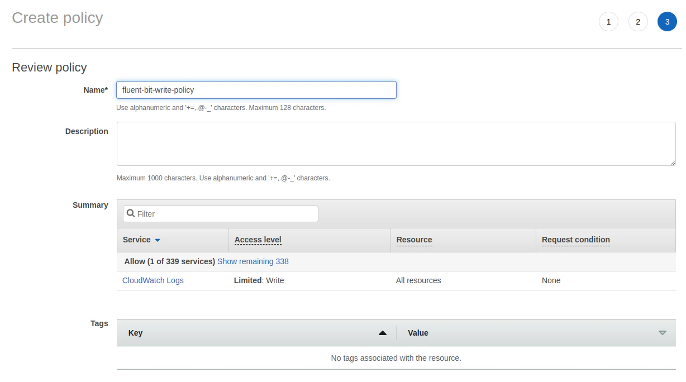686x382 pixels.
Task: Open the CloudWatch Logs service details link
Action: point(153,280)
